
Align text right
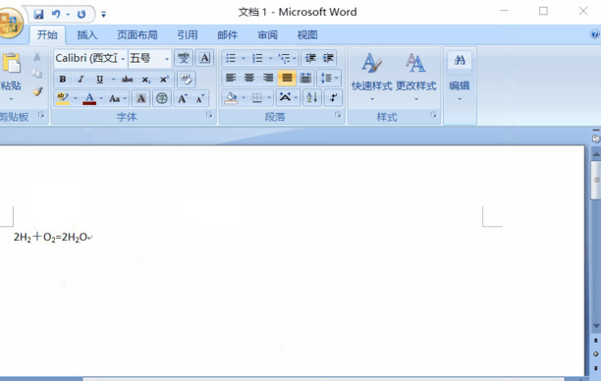point(268,79)
